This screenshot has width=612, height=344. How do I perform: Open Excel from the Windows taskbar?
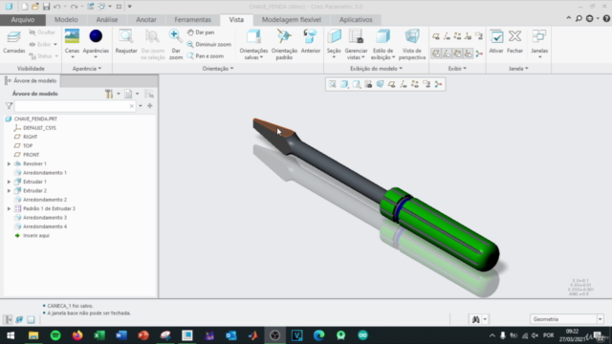coord(99,335)
